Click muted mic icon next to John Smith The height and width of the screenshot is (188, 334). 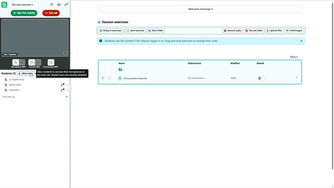tap(6, 90)
